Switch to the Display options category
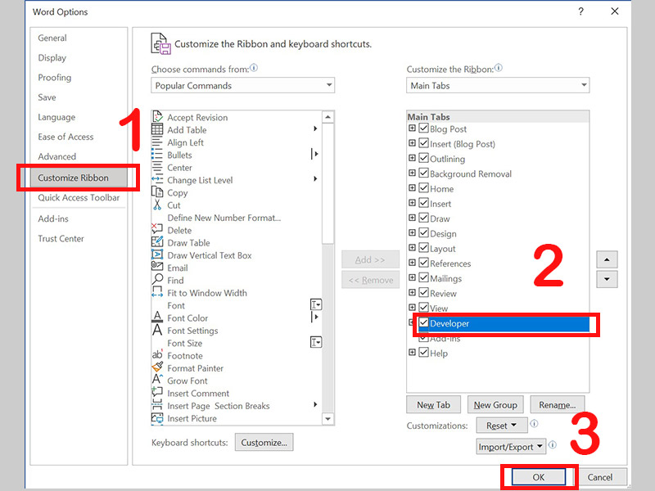 [x=52, y=57]
